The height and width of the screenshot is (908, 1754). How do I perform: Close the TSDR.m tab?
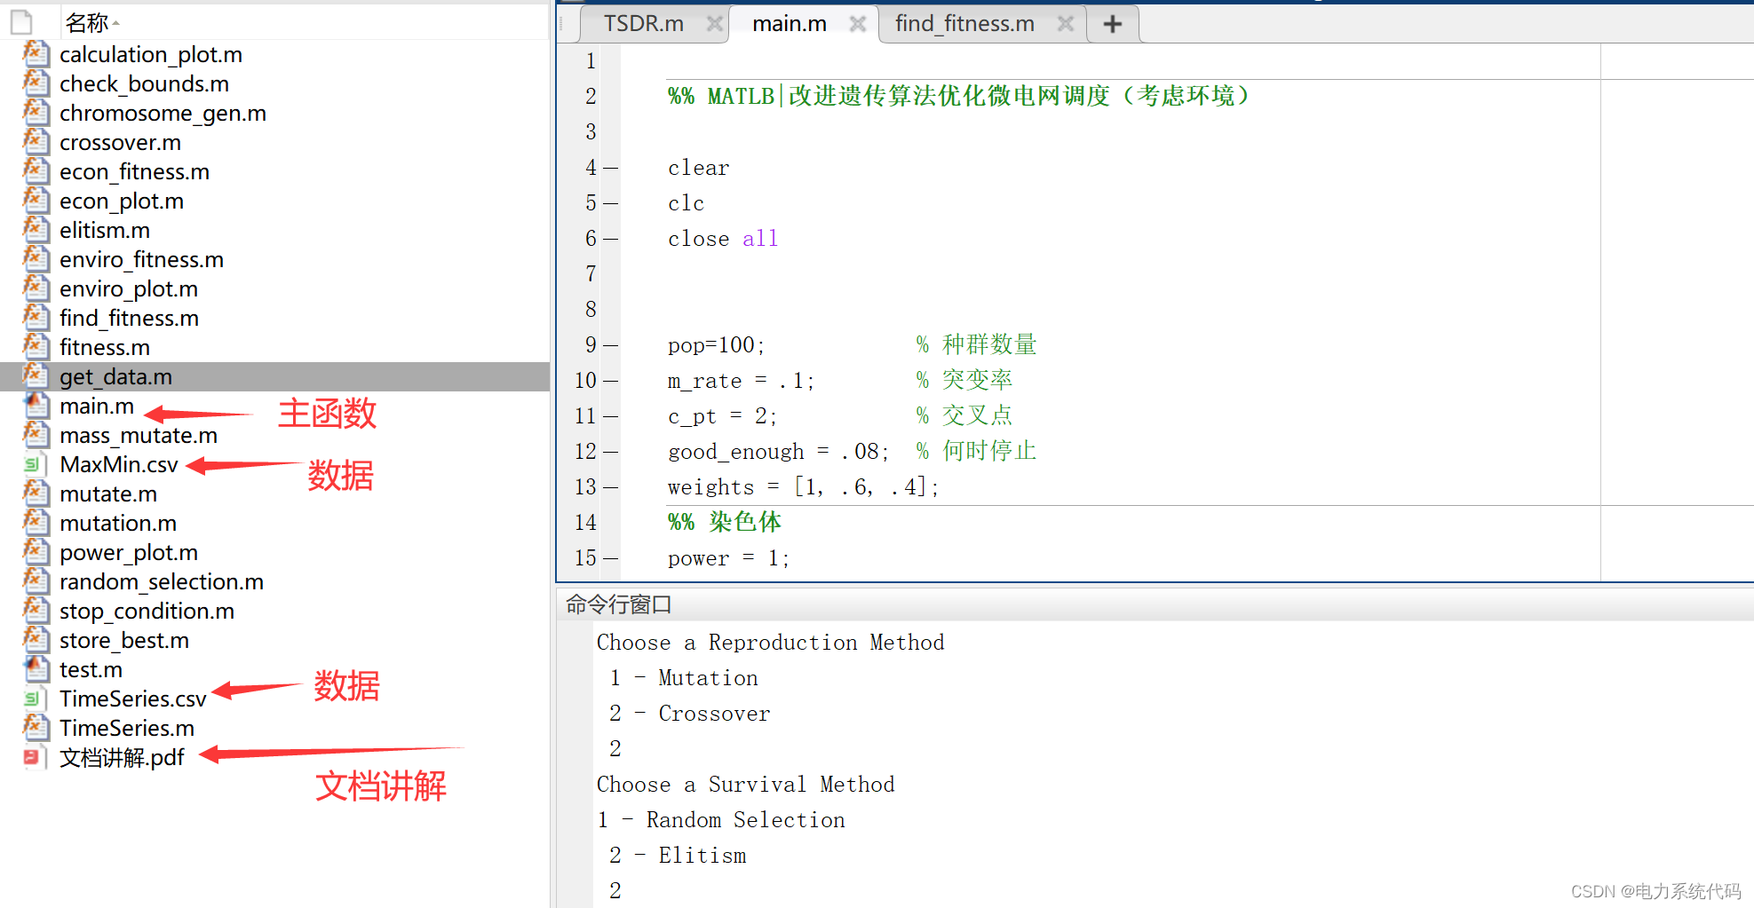pos(714,24)
